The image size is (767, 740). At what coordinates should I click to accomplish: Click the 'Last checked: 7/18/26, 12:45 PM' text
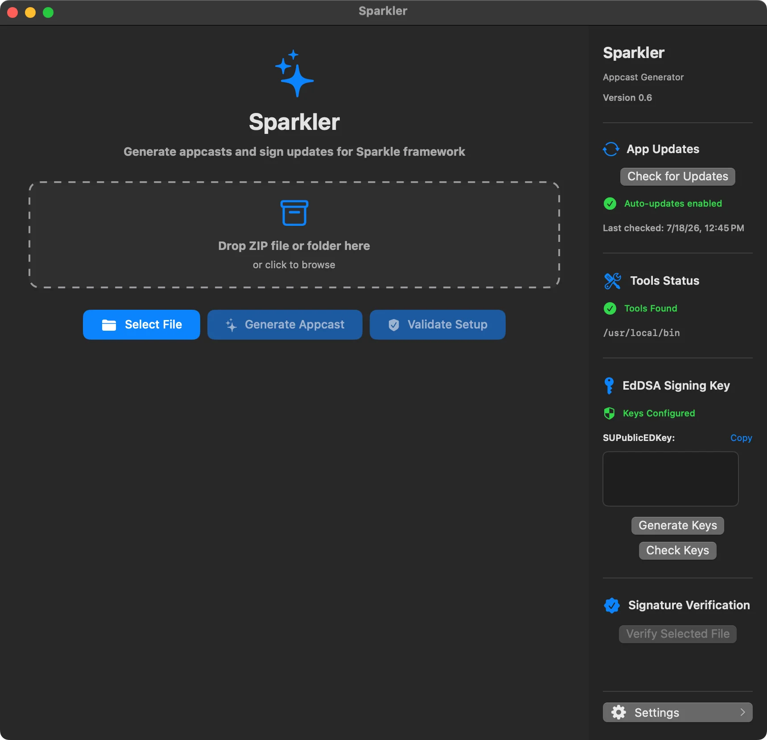673,228
